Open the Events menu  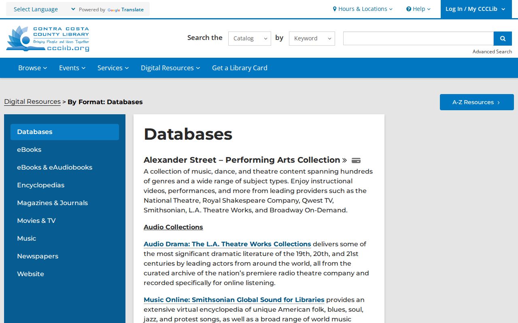click(72, 68)
